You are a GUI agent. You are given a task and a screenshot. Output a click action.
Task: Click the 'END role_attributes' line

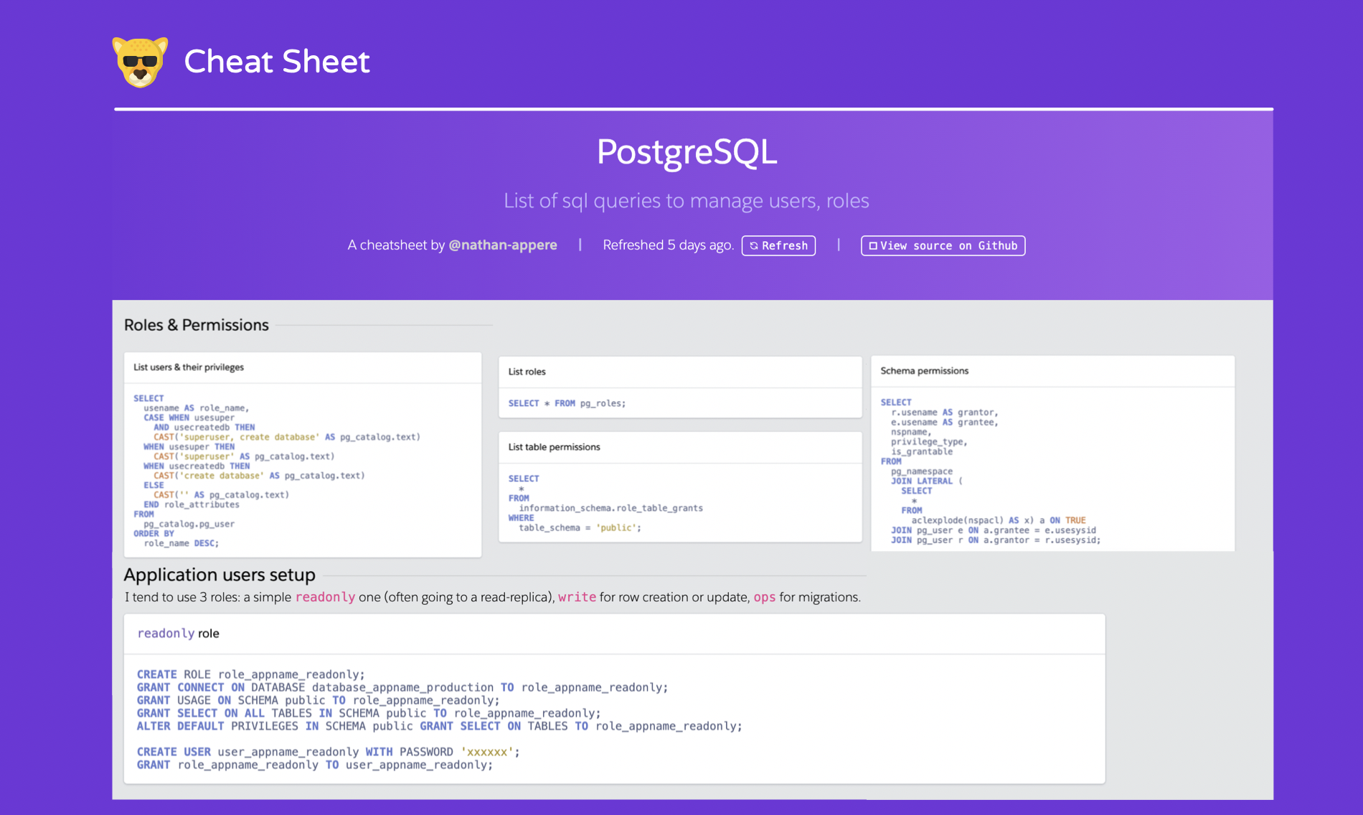point(192,504)
